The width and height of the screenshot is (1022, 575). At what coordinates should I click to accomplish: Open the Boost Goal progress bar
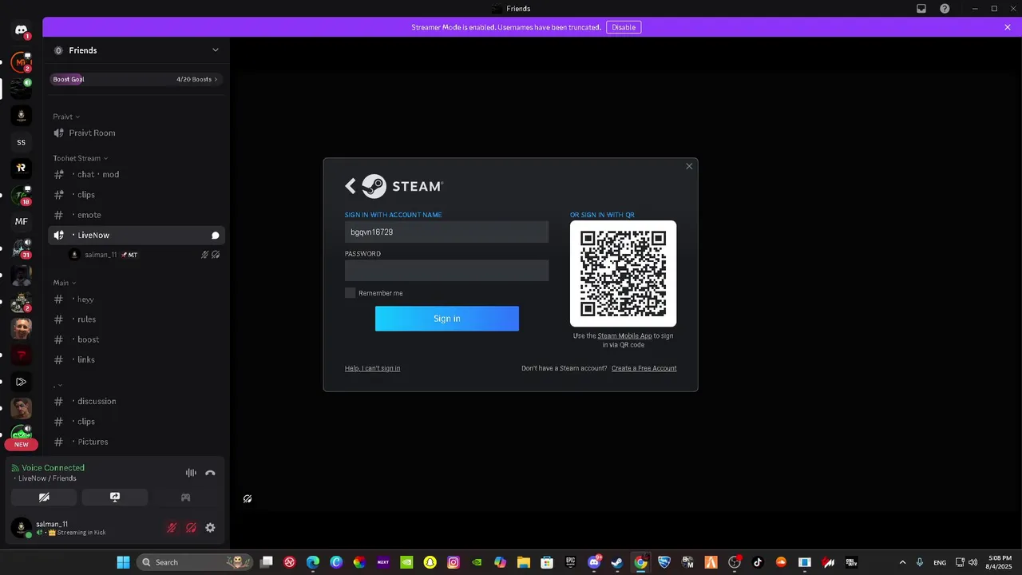point(136,79)
